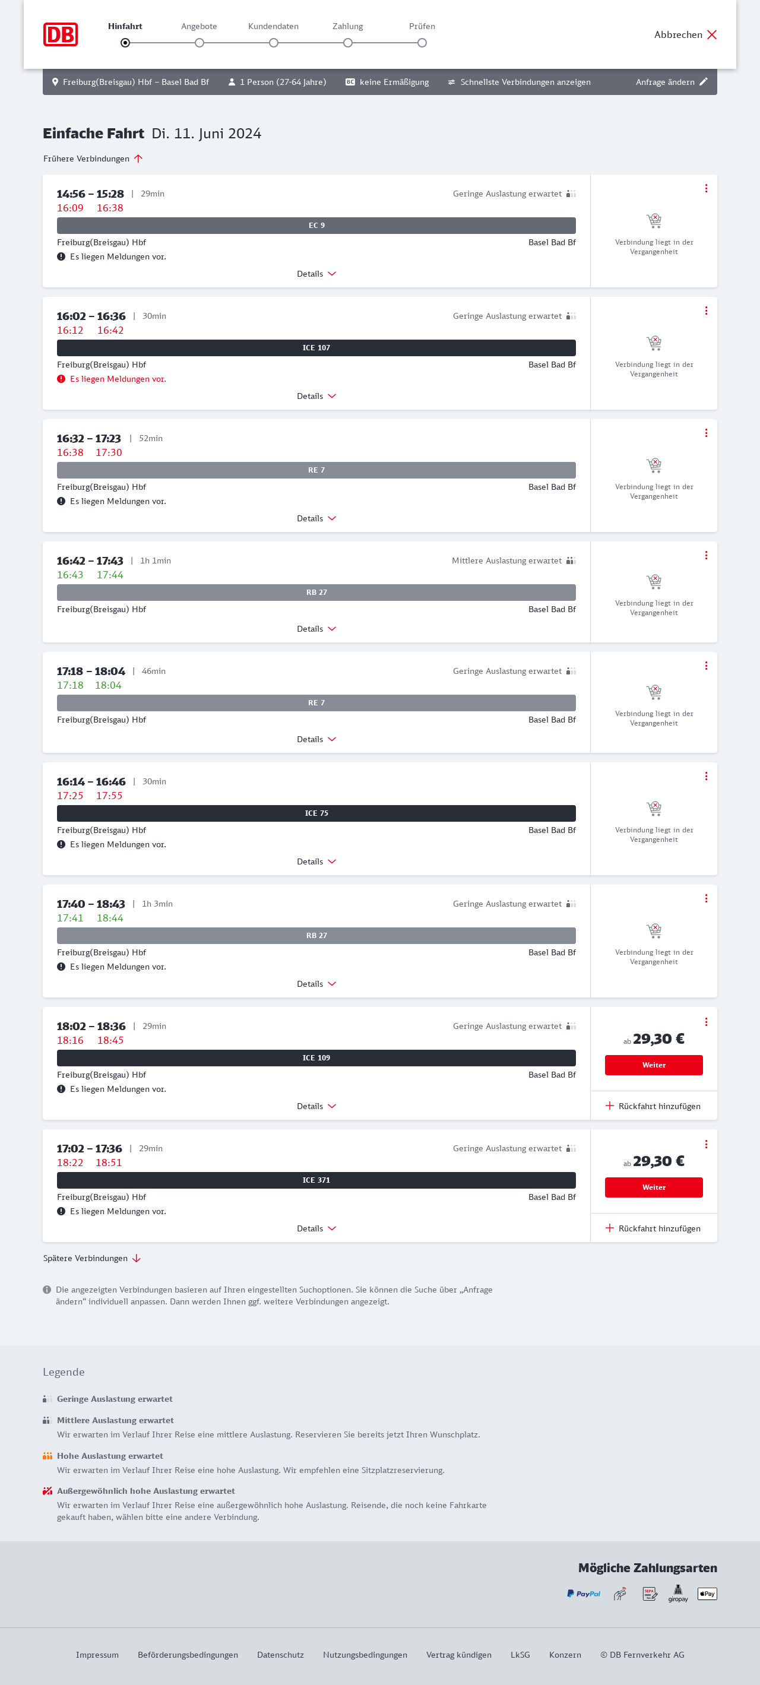Click the occupancy icon for RB 27 16:42
Screen dimensions: 760x1685
coord(571,560)
